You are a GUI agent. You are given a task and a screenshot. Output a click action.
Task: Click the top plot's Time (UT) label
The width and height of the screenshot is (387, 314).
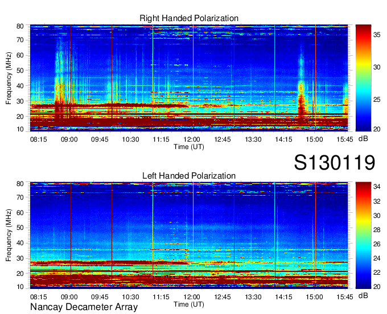click(x=189, y=147)
